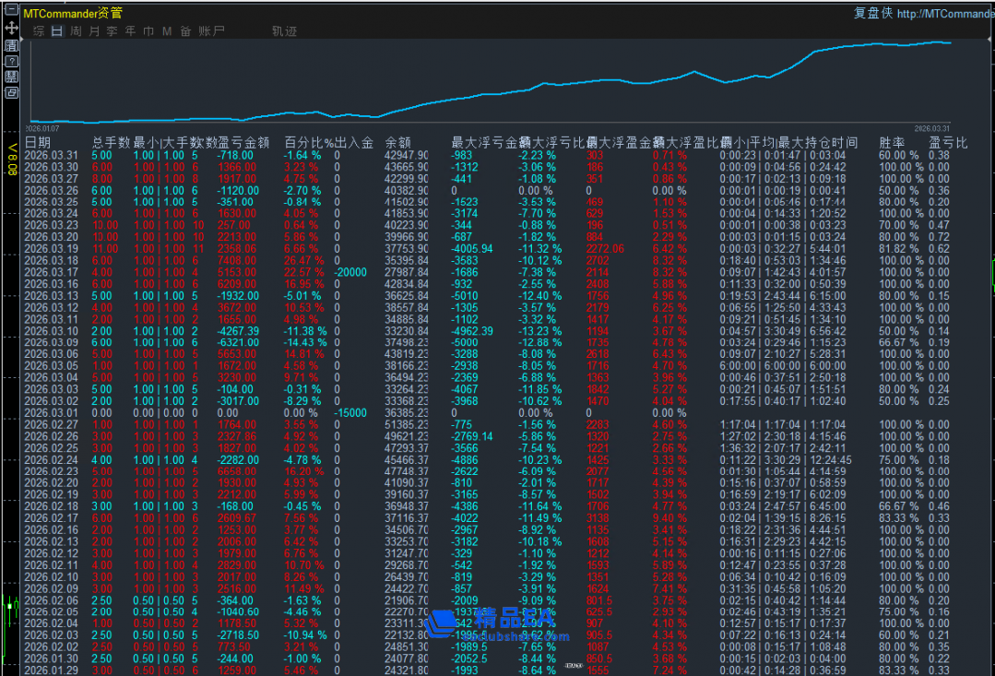Image resolution: width=995 pixels, height=676 pixels.
Task: Click the four-arrow move icon
Action: 11,29
